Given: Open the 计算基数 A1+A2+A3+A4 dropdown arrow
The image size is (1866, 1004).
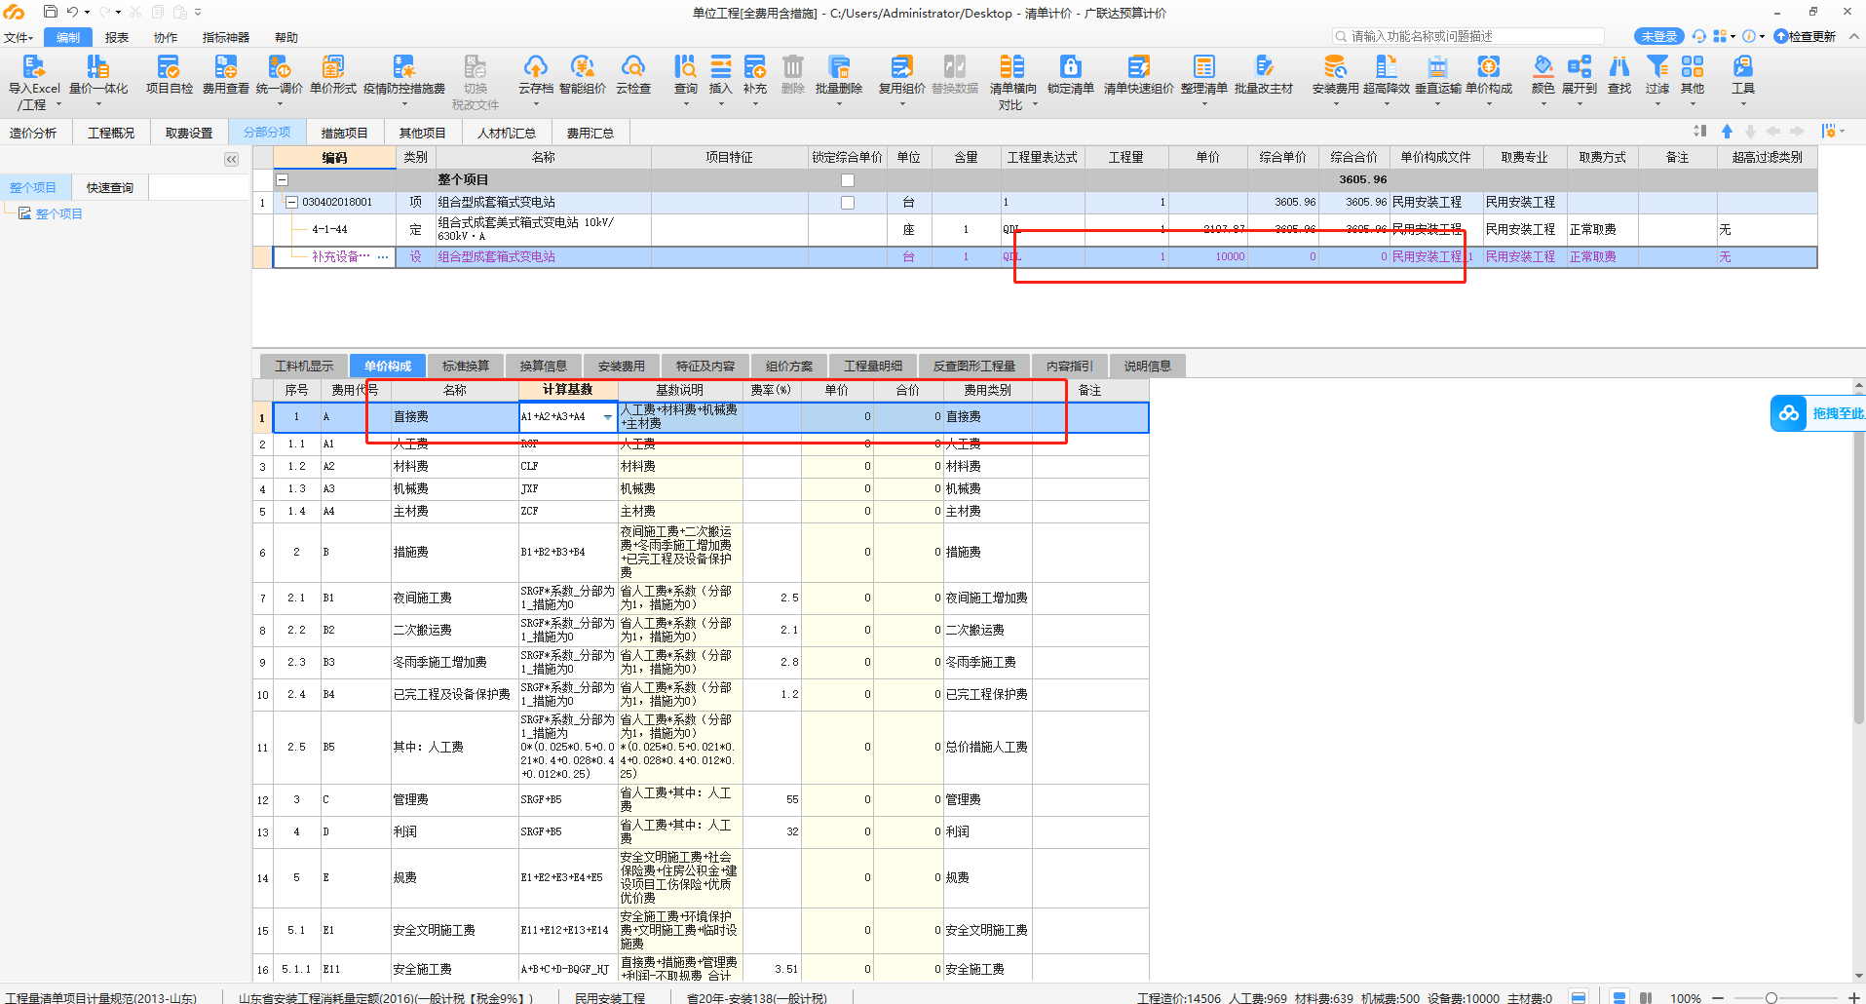Looking at the screenshot, I should point(608,417).
